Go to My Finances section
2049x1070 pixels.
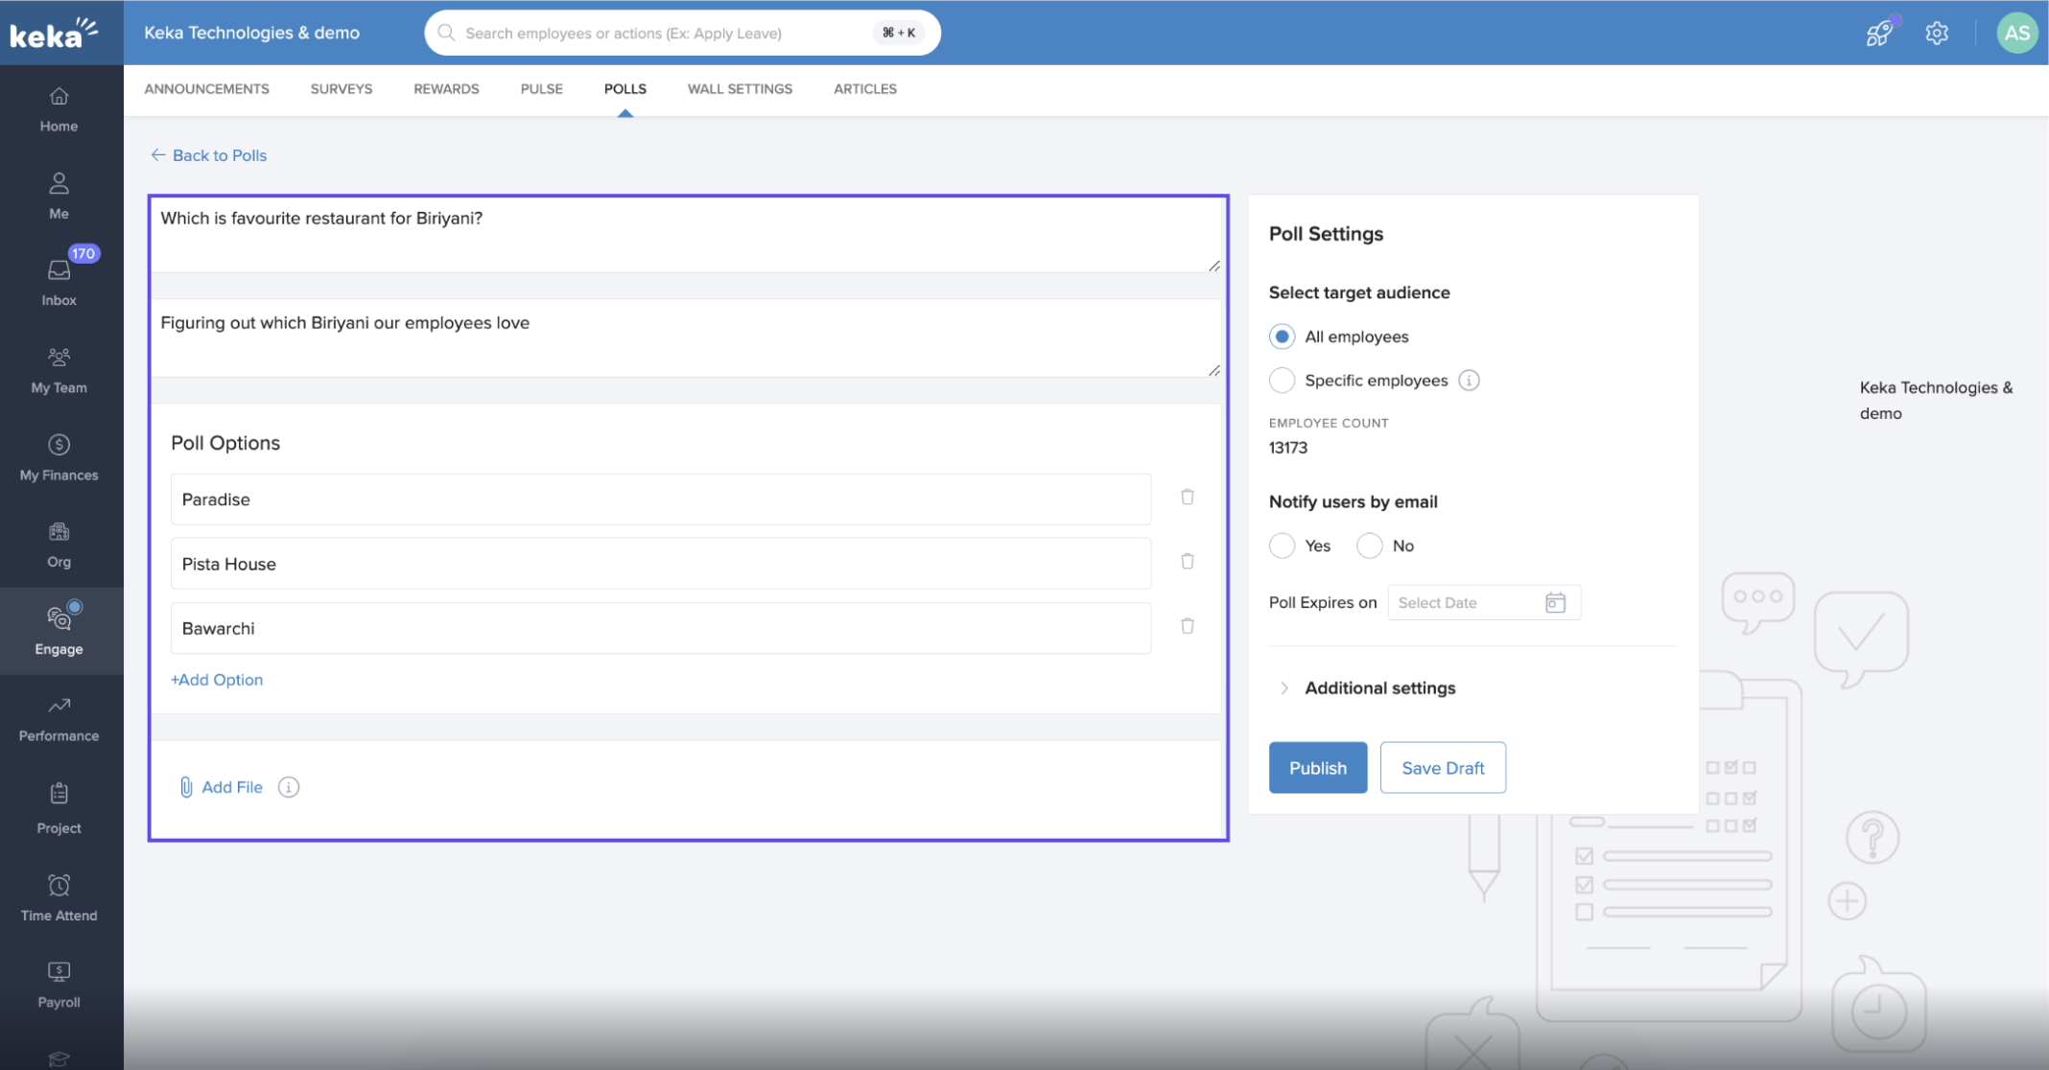(59, 456)
